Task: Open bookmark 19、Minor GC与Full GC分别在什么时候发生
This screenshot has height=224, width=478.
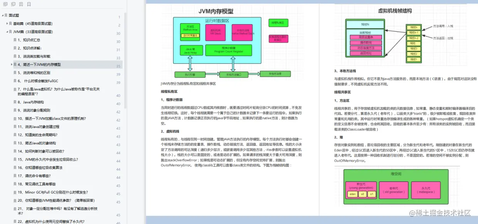Action: [x=53, y=192]
